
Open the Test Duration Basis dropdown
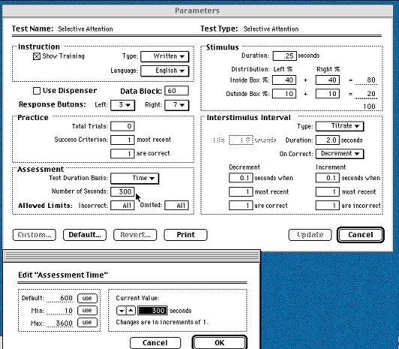point(135,179)
